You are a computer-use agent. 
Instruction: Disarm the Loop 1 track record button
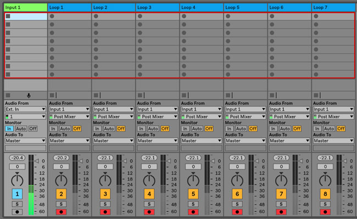tap(61, 212)
